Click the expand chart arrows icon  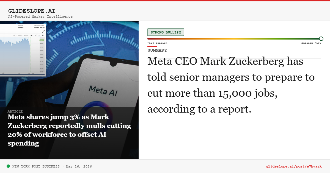coord(43,31)
